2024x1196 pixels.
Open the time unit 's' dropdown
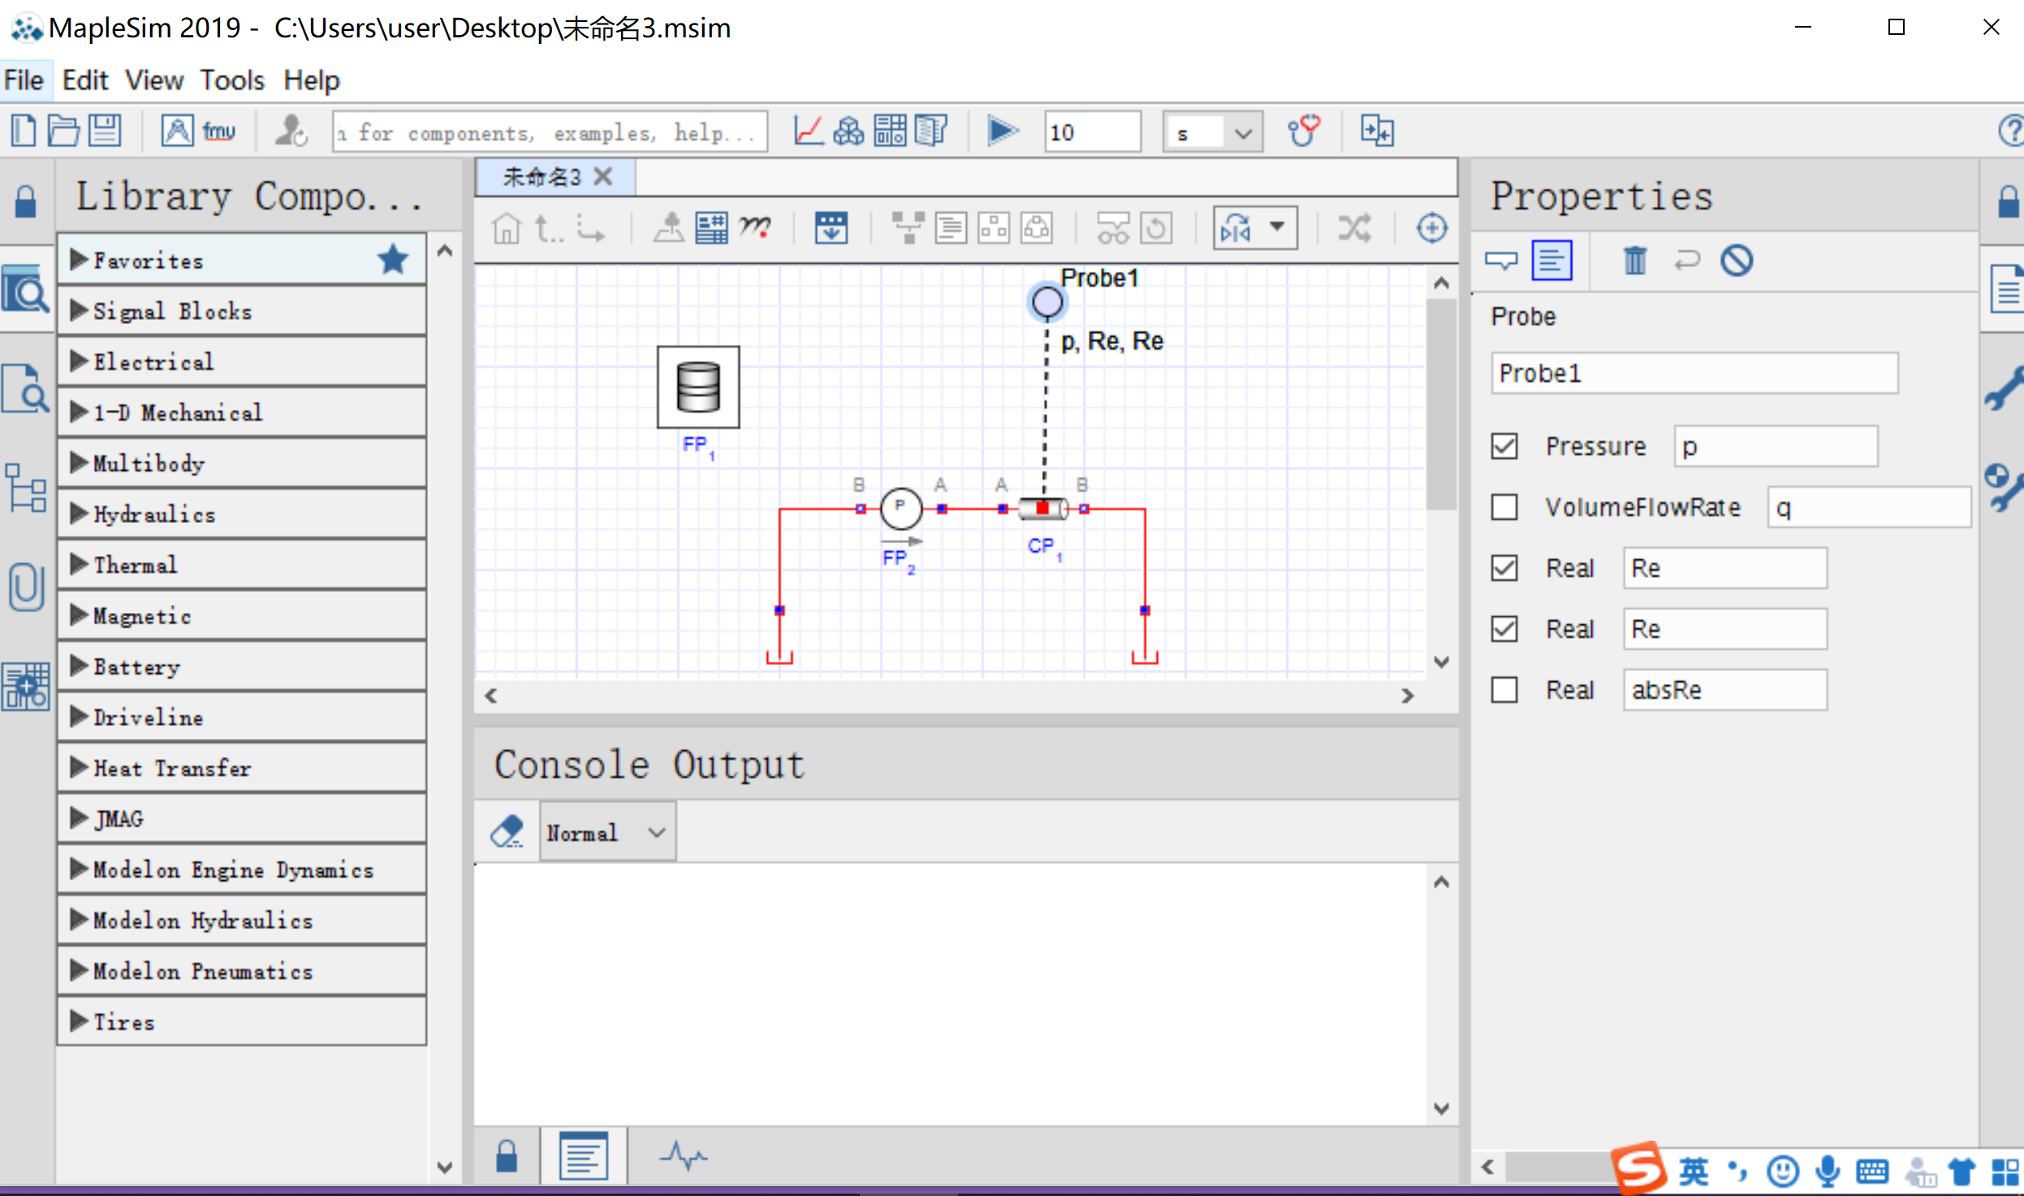tap(1213, 132)
